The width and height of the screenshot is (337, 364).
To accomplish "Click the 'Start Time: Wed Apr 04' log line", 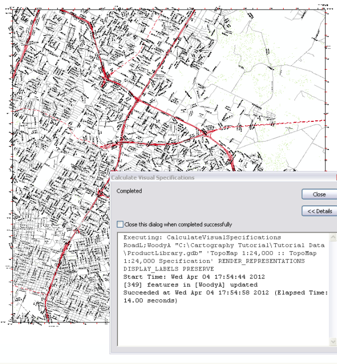I will coord(194,277).
